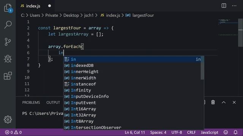
Task: Select instanceof suggestion
Action: (132, 84)
